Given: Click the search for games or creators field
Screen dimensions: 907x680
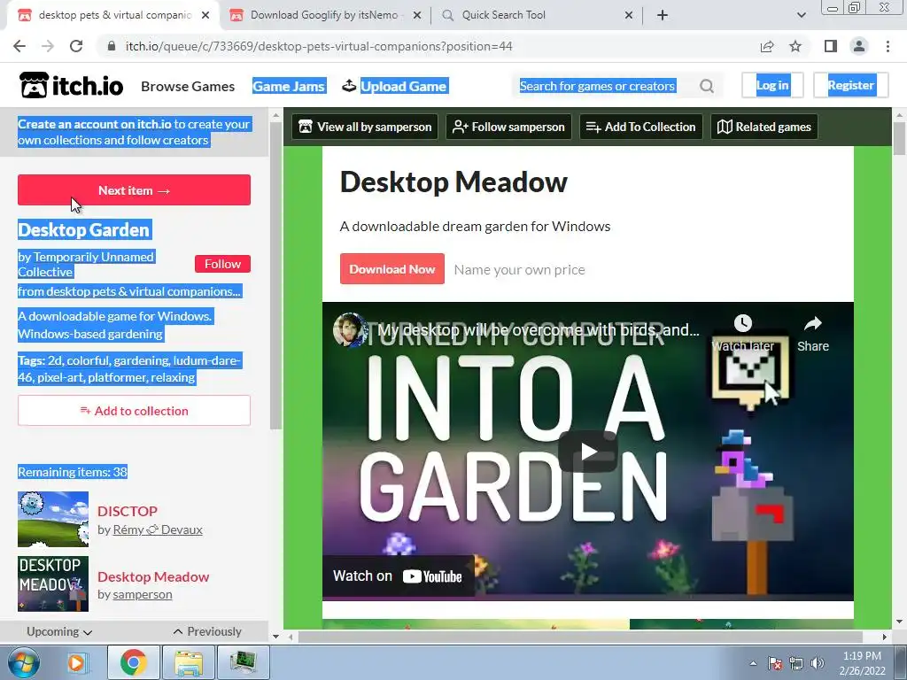Looking at the screenshot, I should click(x=598, y=86).
